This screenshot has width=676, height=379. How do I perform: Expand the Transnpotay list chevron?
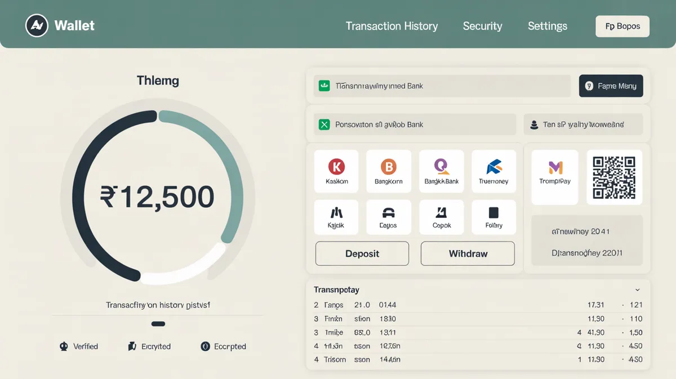[637, 290]
